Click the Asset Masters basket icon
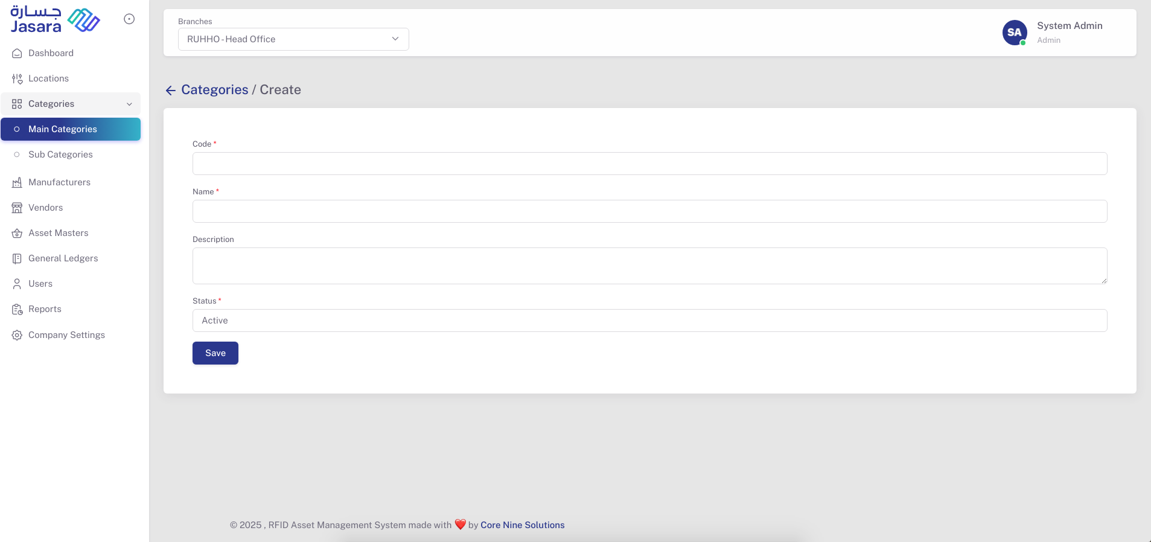This screenshot has height=542, width=1151. click(17, 233)
